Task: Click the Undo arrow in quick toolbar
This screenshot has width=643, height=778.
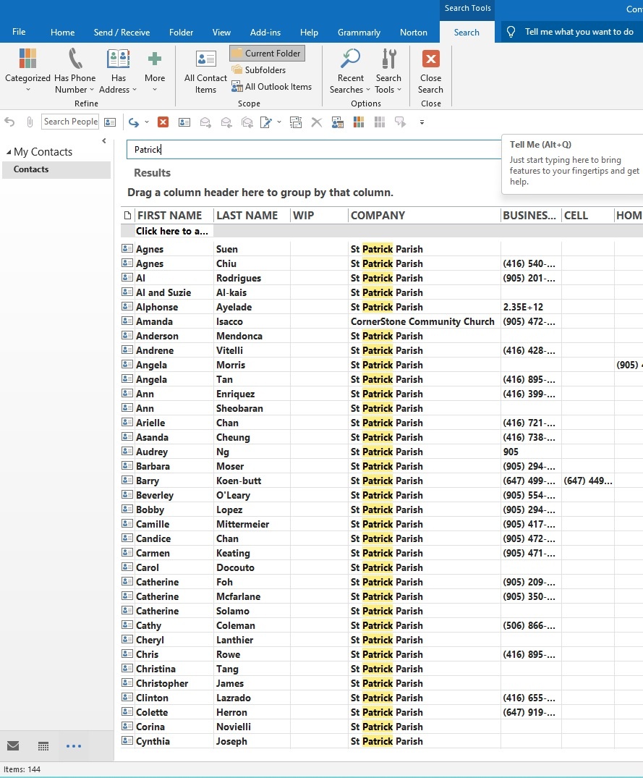Action: tap(9, 122)
